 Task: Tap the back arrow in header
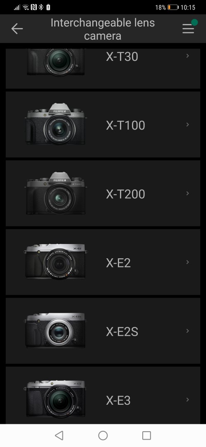tap(17, 29)
